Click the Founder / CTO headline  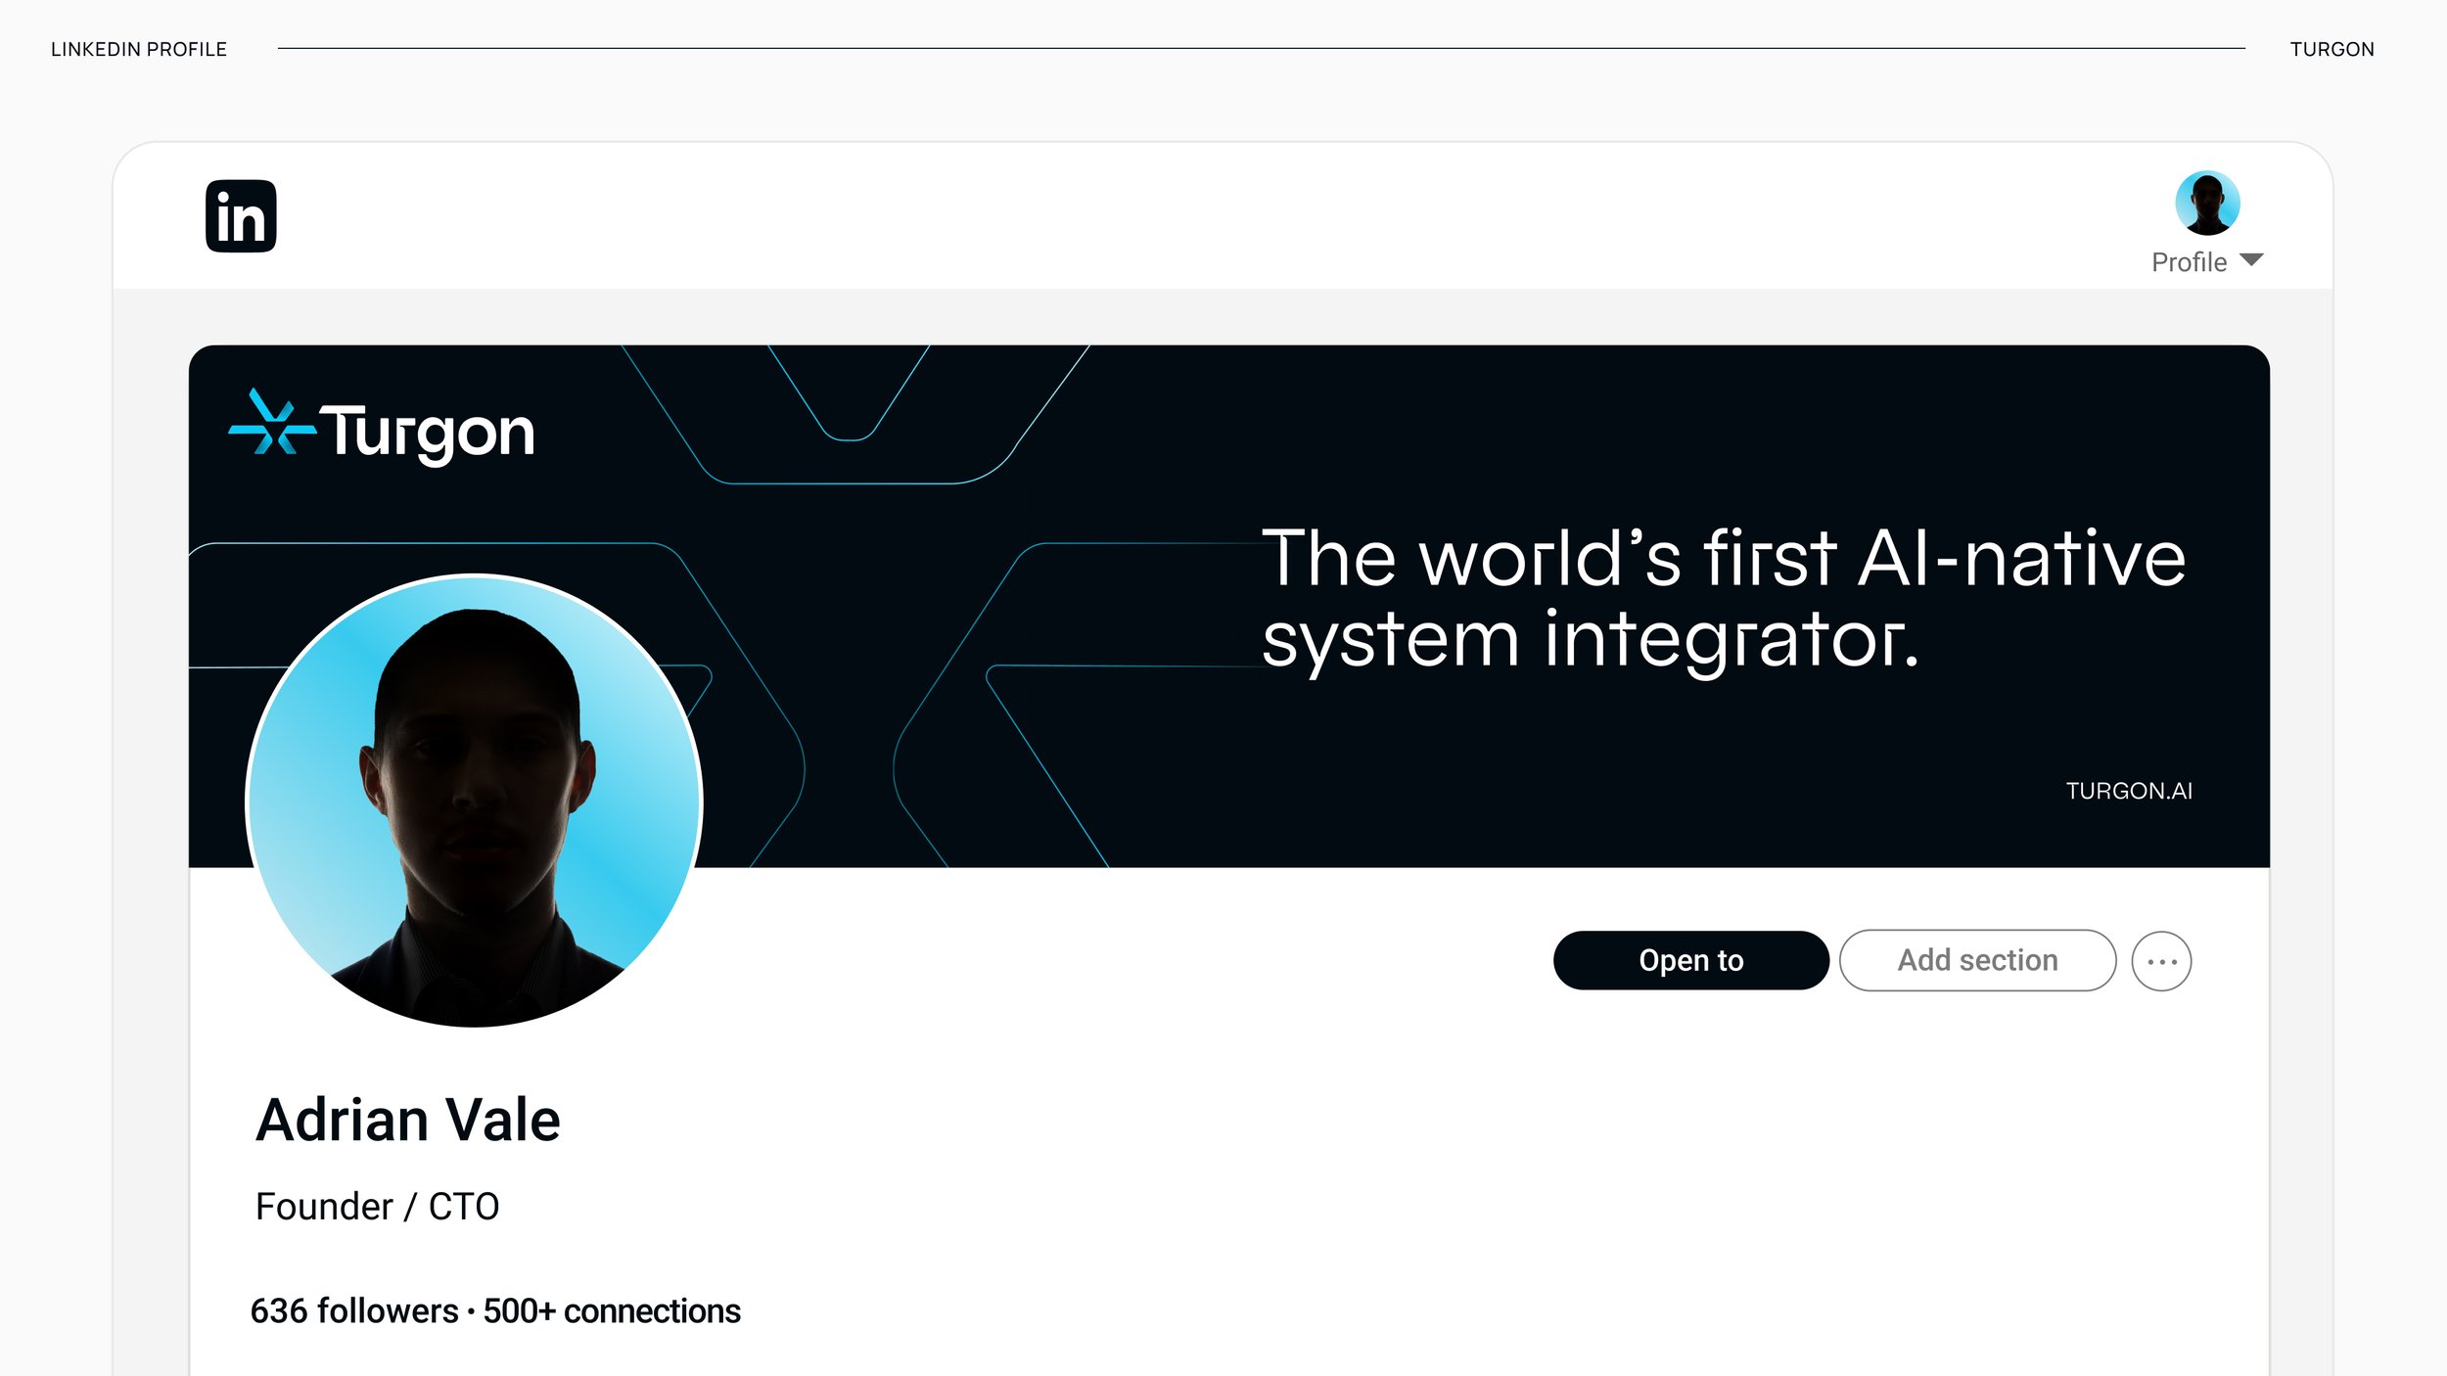pos(377,1207)
